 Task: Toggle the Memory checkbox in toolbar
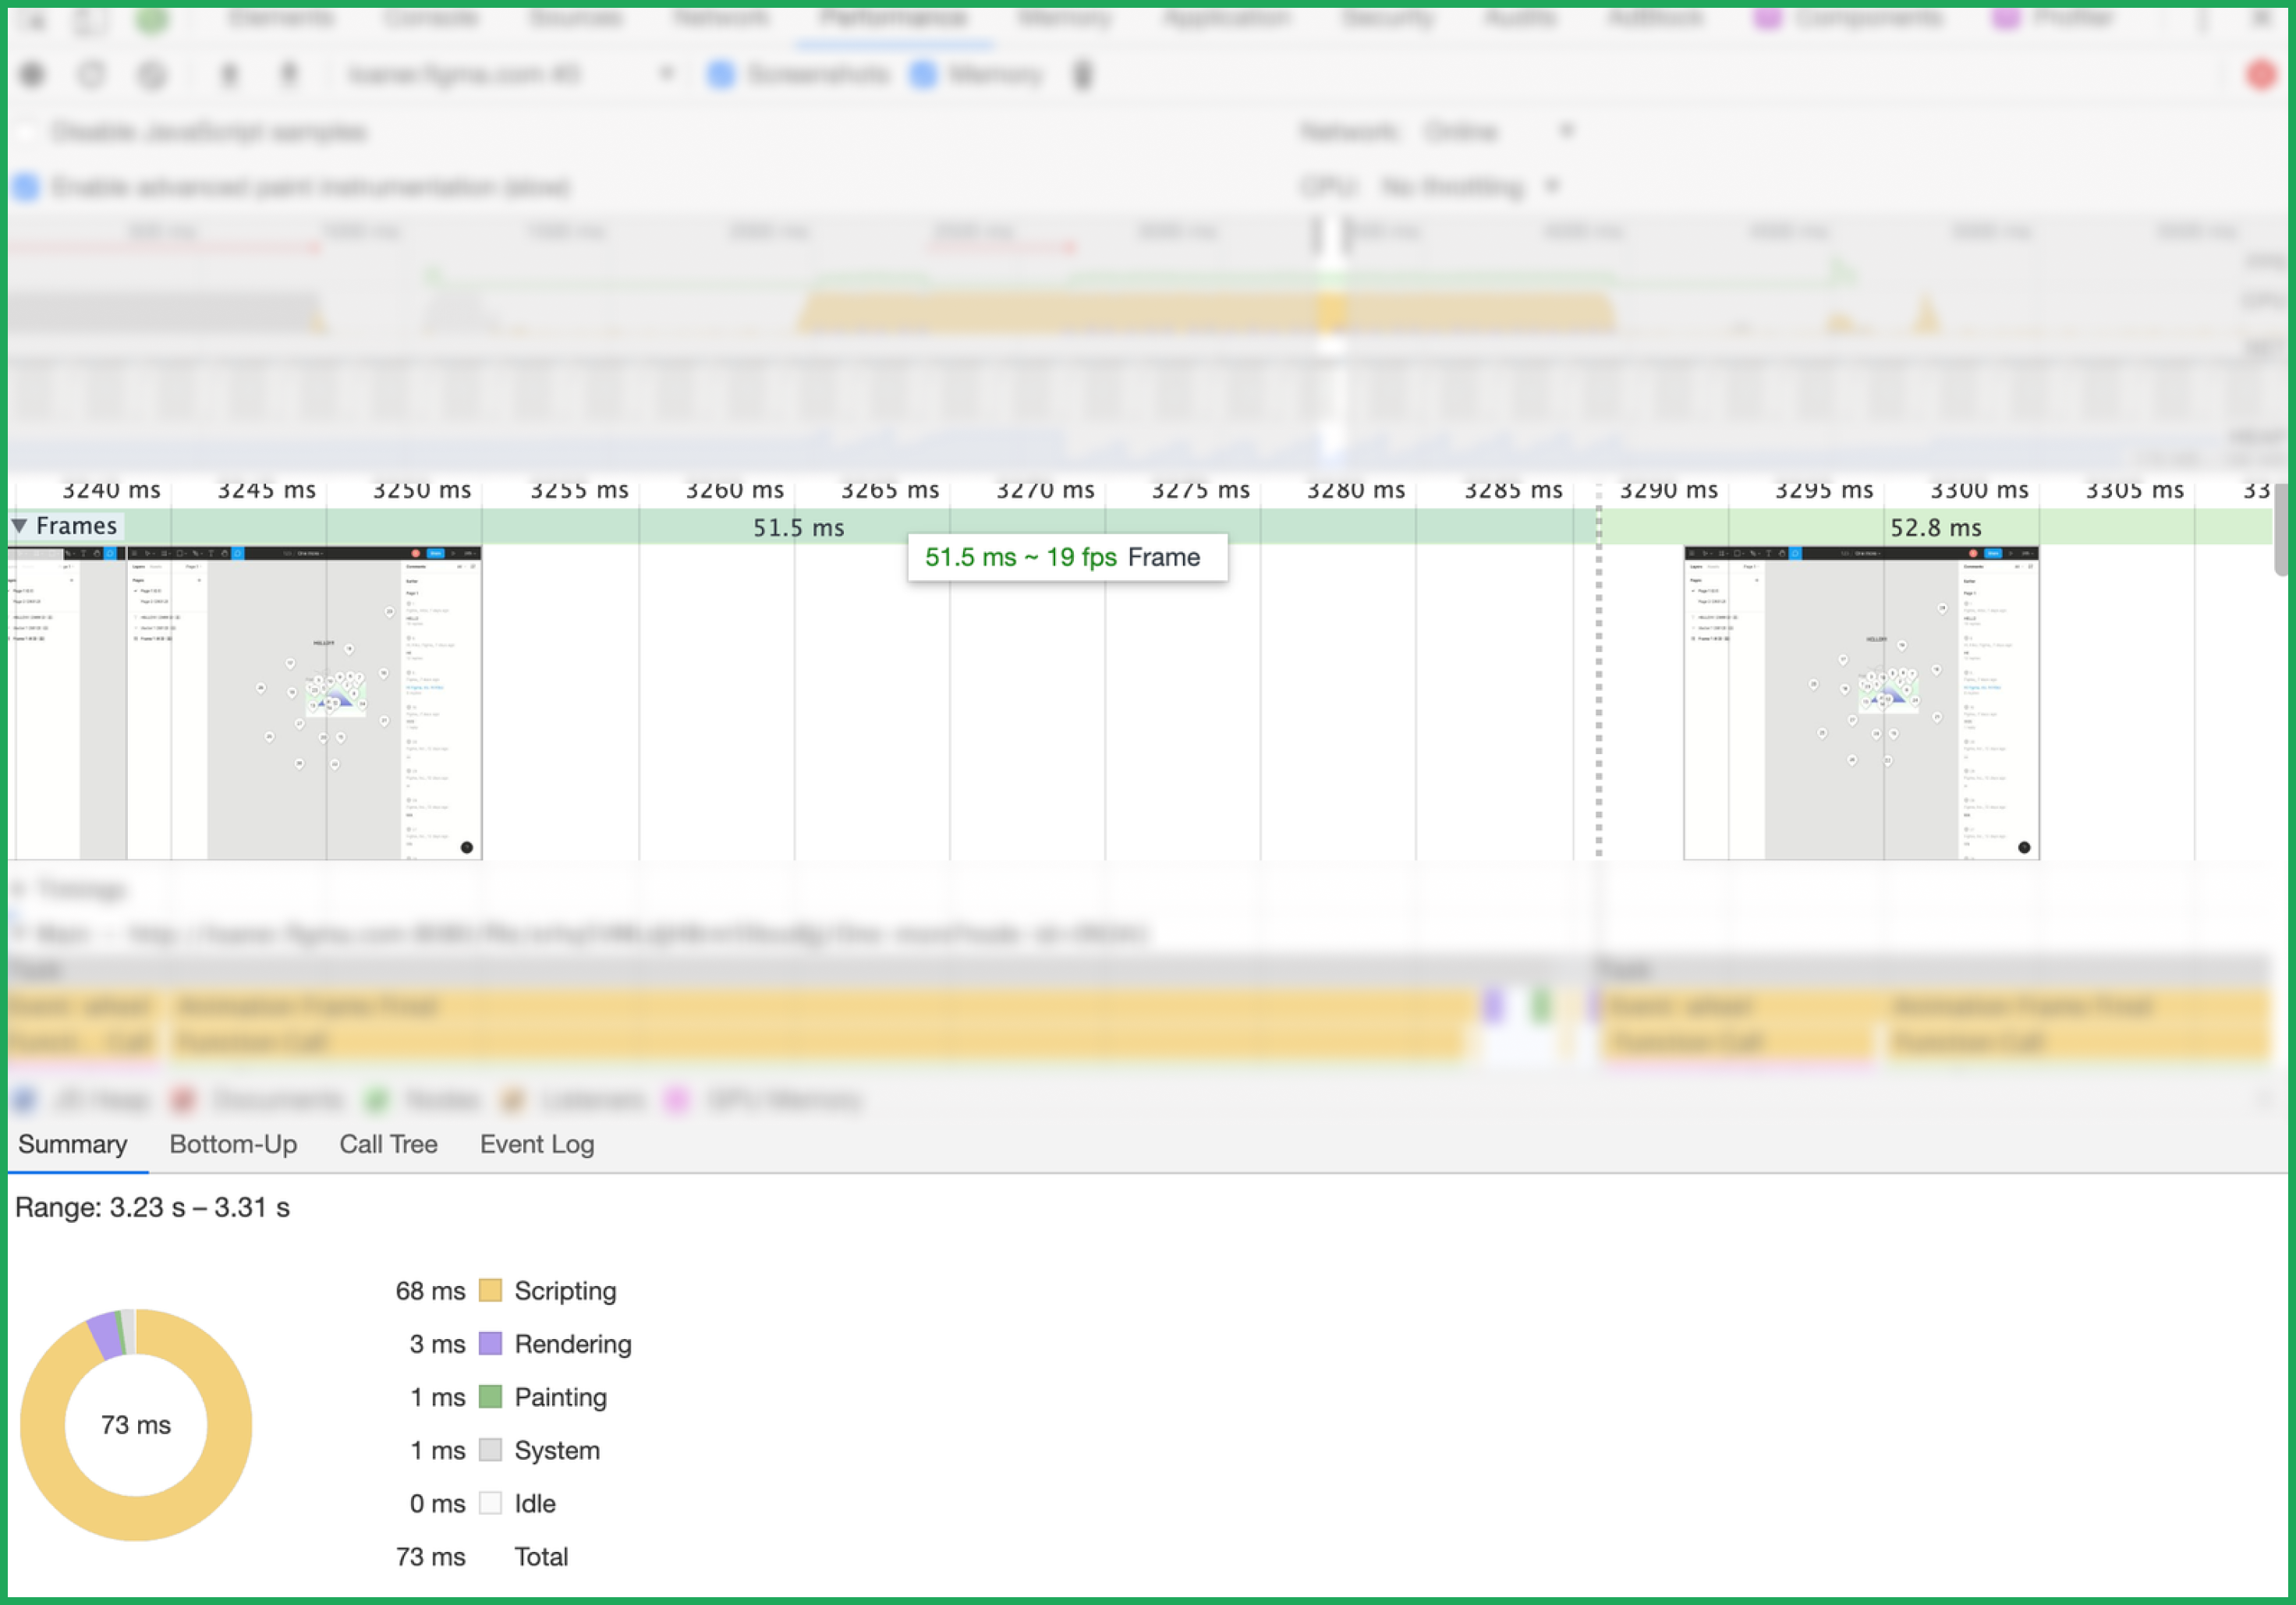pyautogui.click(x=924, y=74)
